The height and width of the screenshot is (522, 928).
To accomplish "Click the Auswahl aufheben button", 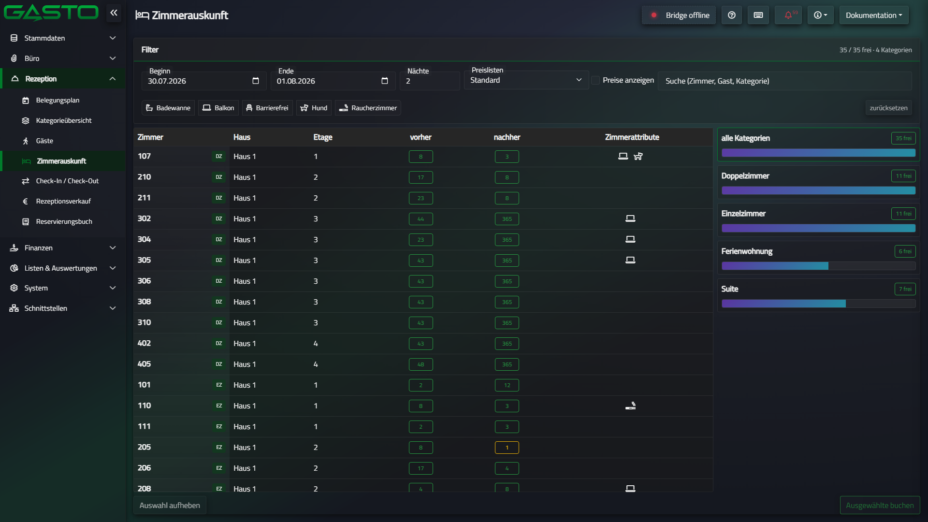I will pos(170,505).
